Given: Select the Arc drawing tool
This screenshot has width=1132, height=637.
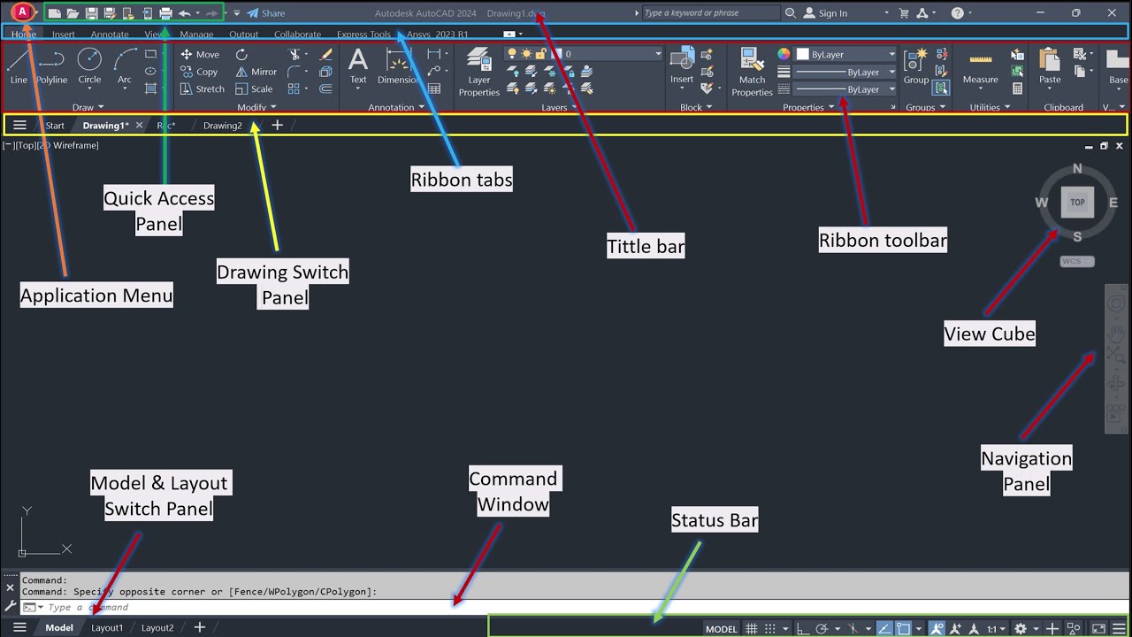Looking at the screenshot, I should 125,67.
